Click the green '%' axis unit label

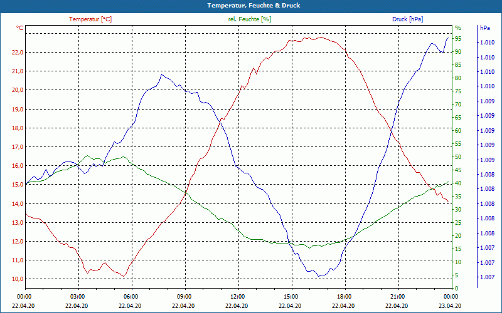coord(458,28)
